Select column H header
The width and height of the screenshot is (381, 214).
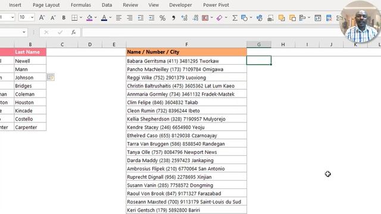(283, 45)
